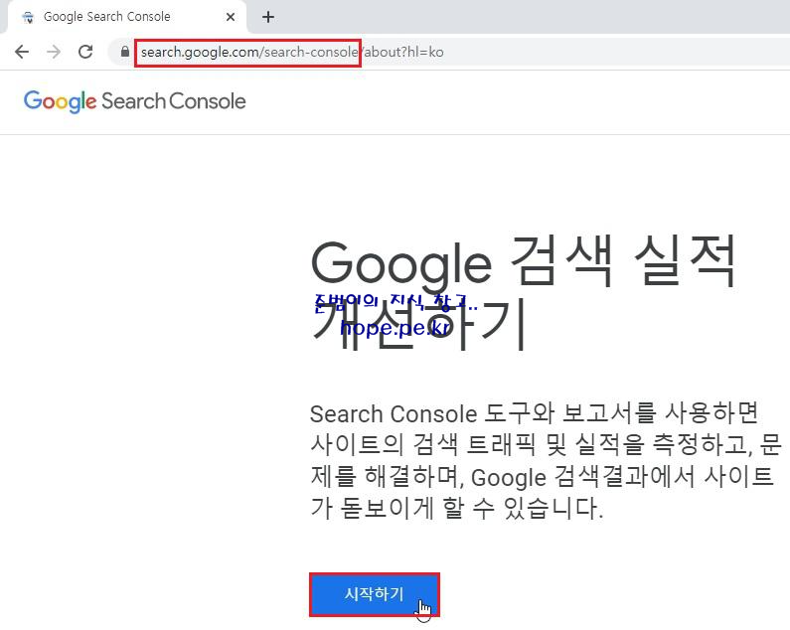Click the browser back arrow

[x=22, y=52]
